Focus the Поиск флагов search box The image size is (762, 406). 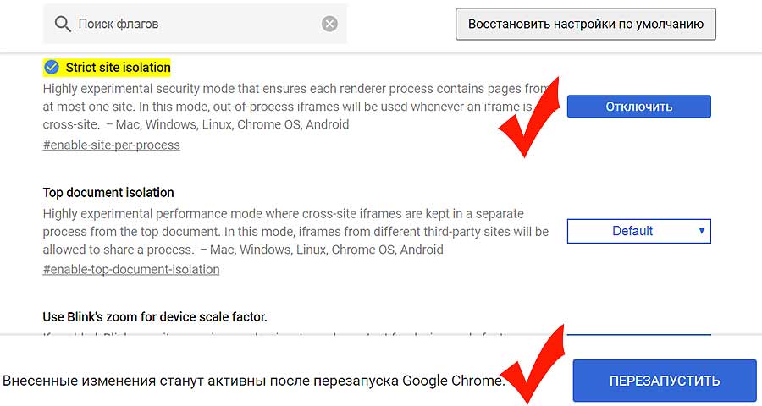pos(195,24)
